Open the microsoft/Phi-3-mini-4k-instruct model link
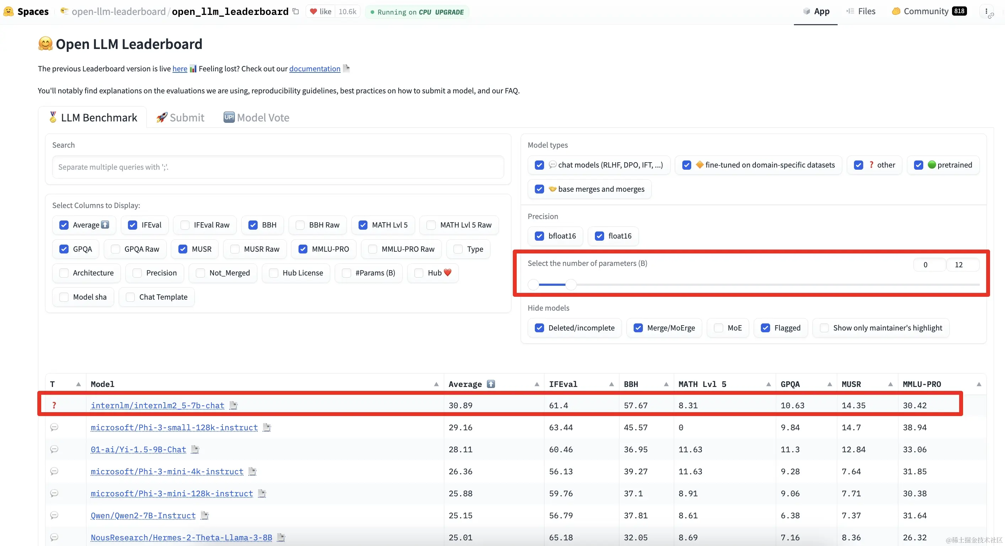 point(167,471)
